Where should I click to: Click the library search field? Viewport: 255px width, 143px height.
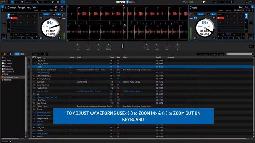click(240, 54)
